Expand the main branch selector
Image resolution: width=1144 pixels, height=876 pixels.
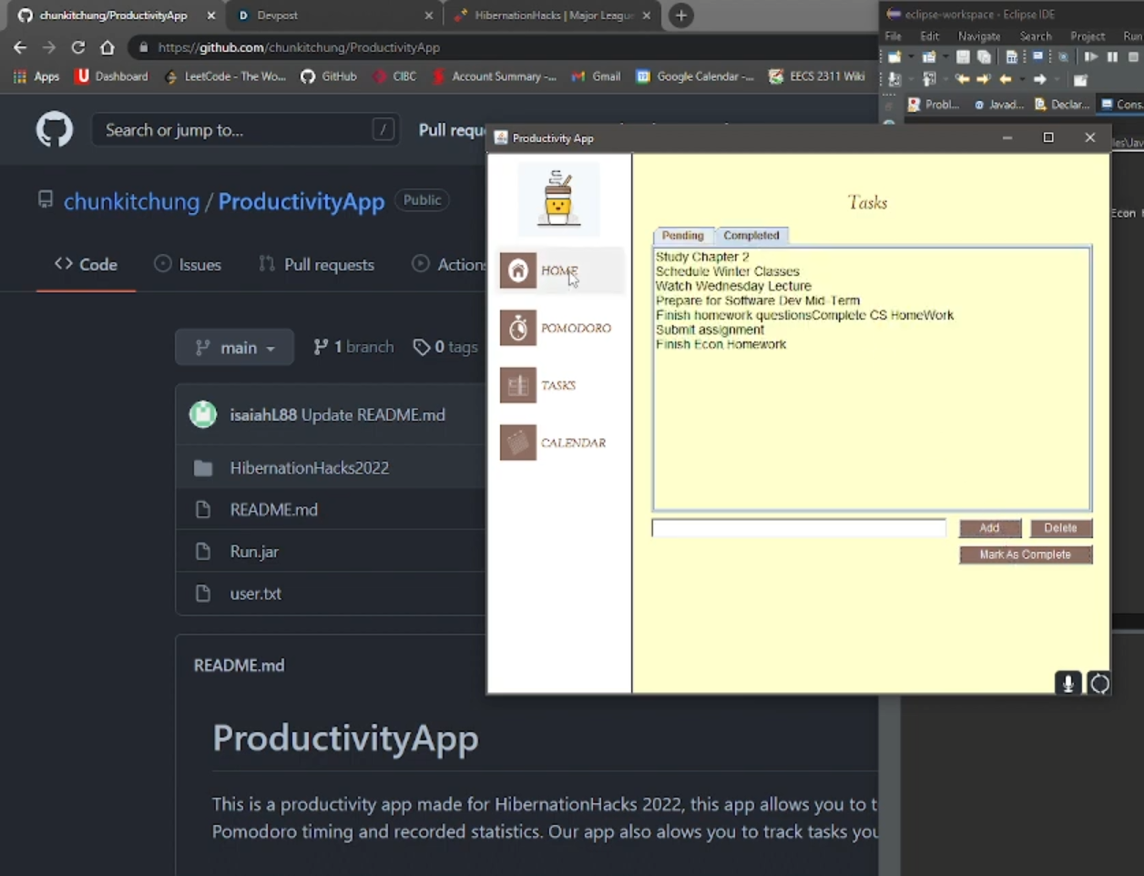click(x=234, y=347)
